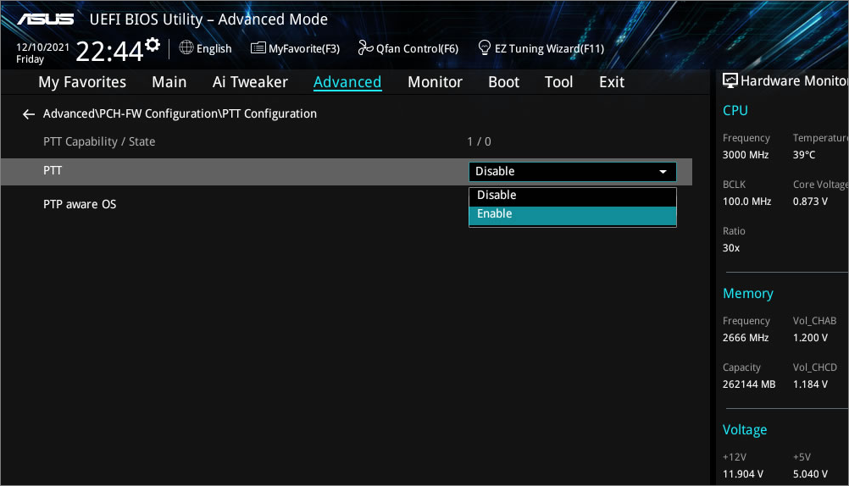This screenshot has height=486, width=849.
Task: Click the CPU section heading
Action: pyautogui.click(x=735, y=110)
